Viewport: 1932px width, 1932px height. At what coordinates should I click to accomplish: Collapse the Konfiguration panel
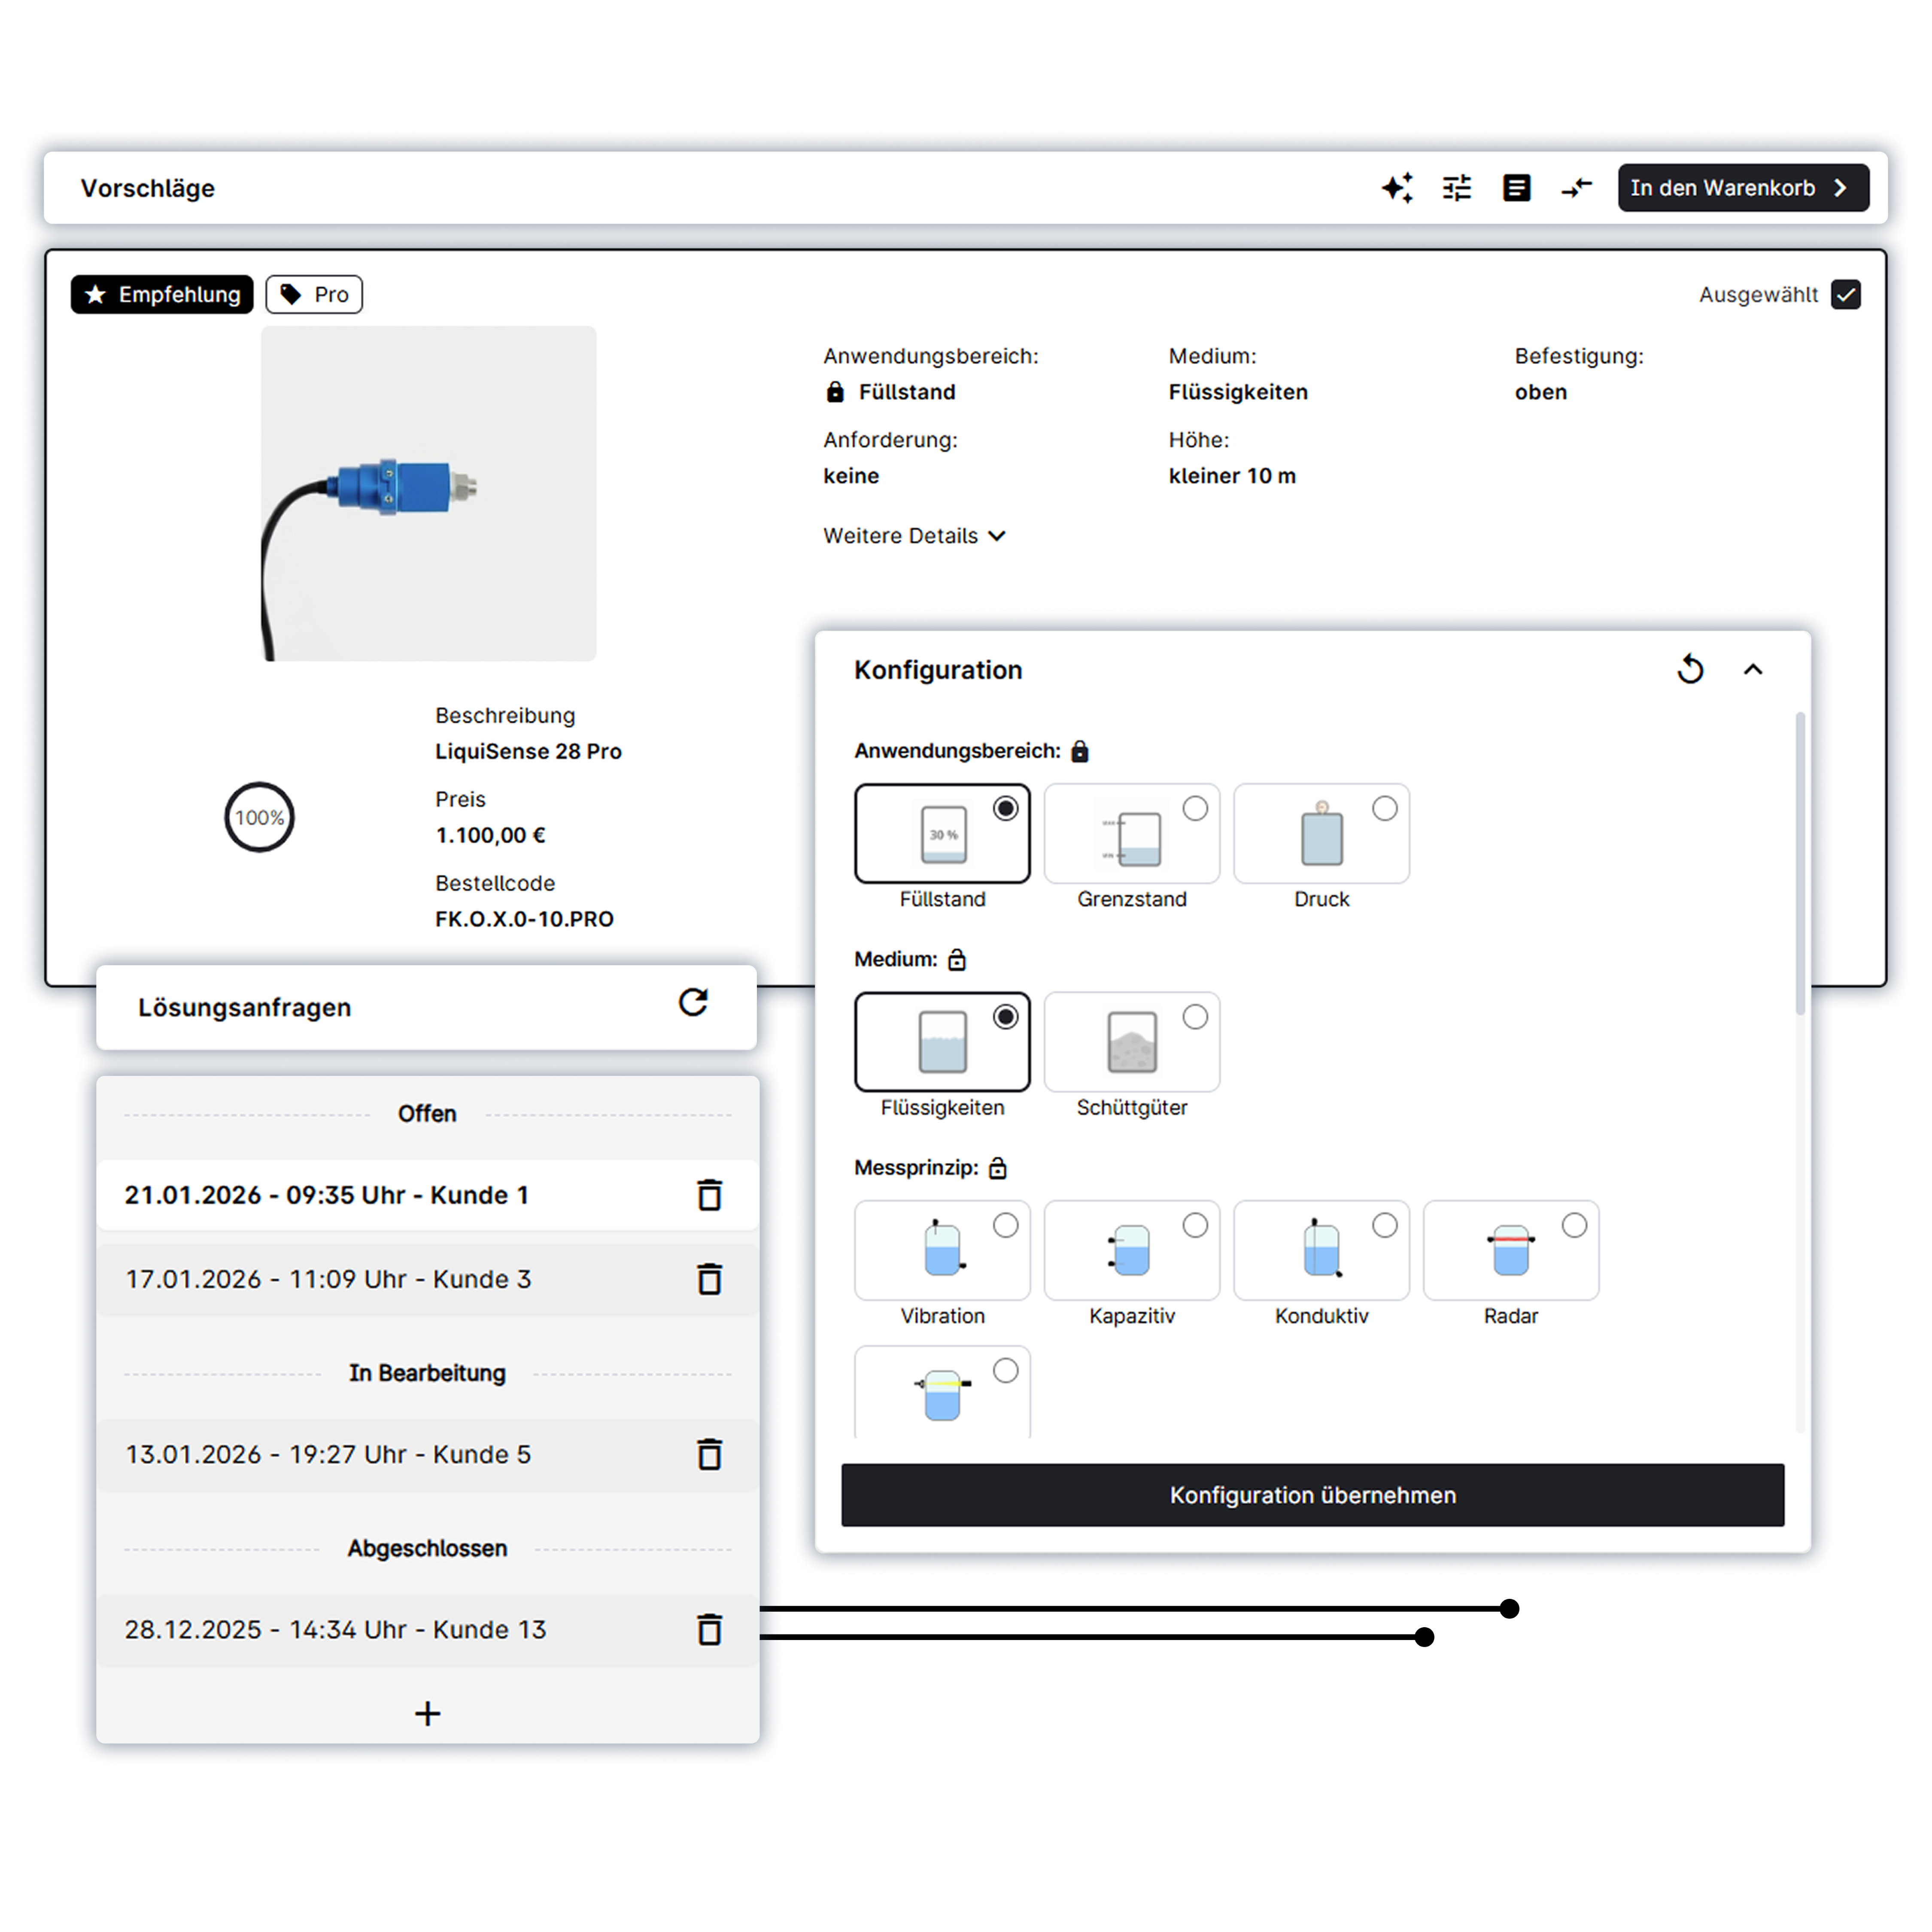coord(1752,669)
